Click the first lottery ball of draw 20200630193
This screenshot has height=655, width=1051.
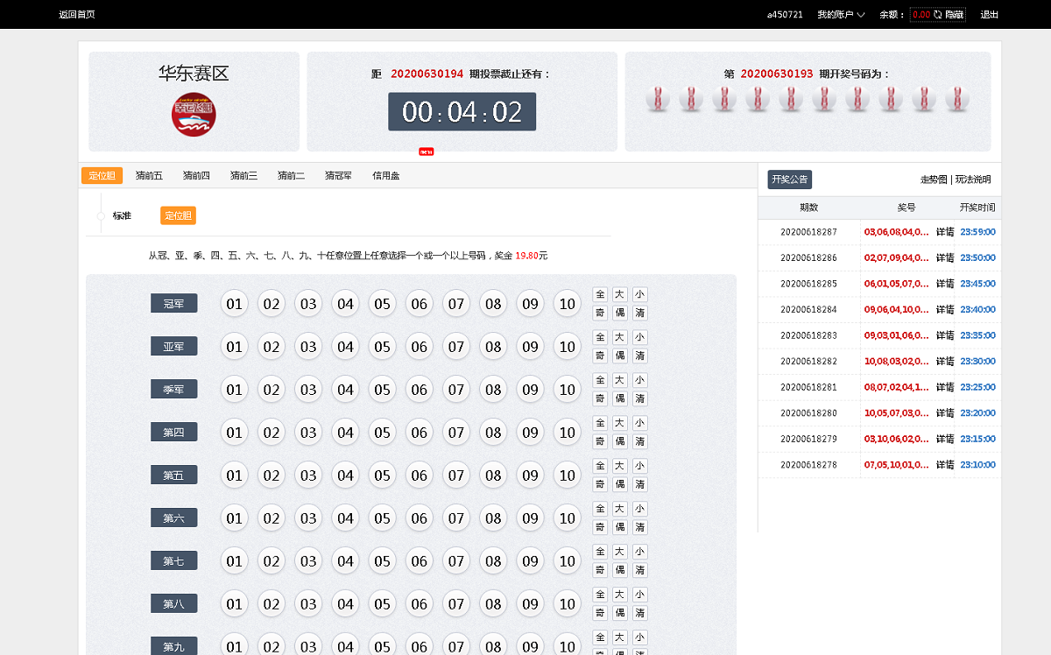pyautogui.click(x=657, y=99)
